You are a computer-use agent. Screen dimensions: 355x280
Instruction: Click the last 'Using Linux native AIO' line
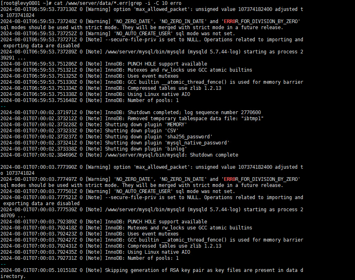95,252
